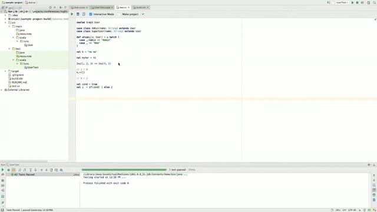
Task: Click the sample-project breadcrumb
Action: tap(12, 2)
